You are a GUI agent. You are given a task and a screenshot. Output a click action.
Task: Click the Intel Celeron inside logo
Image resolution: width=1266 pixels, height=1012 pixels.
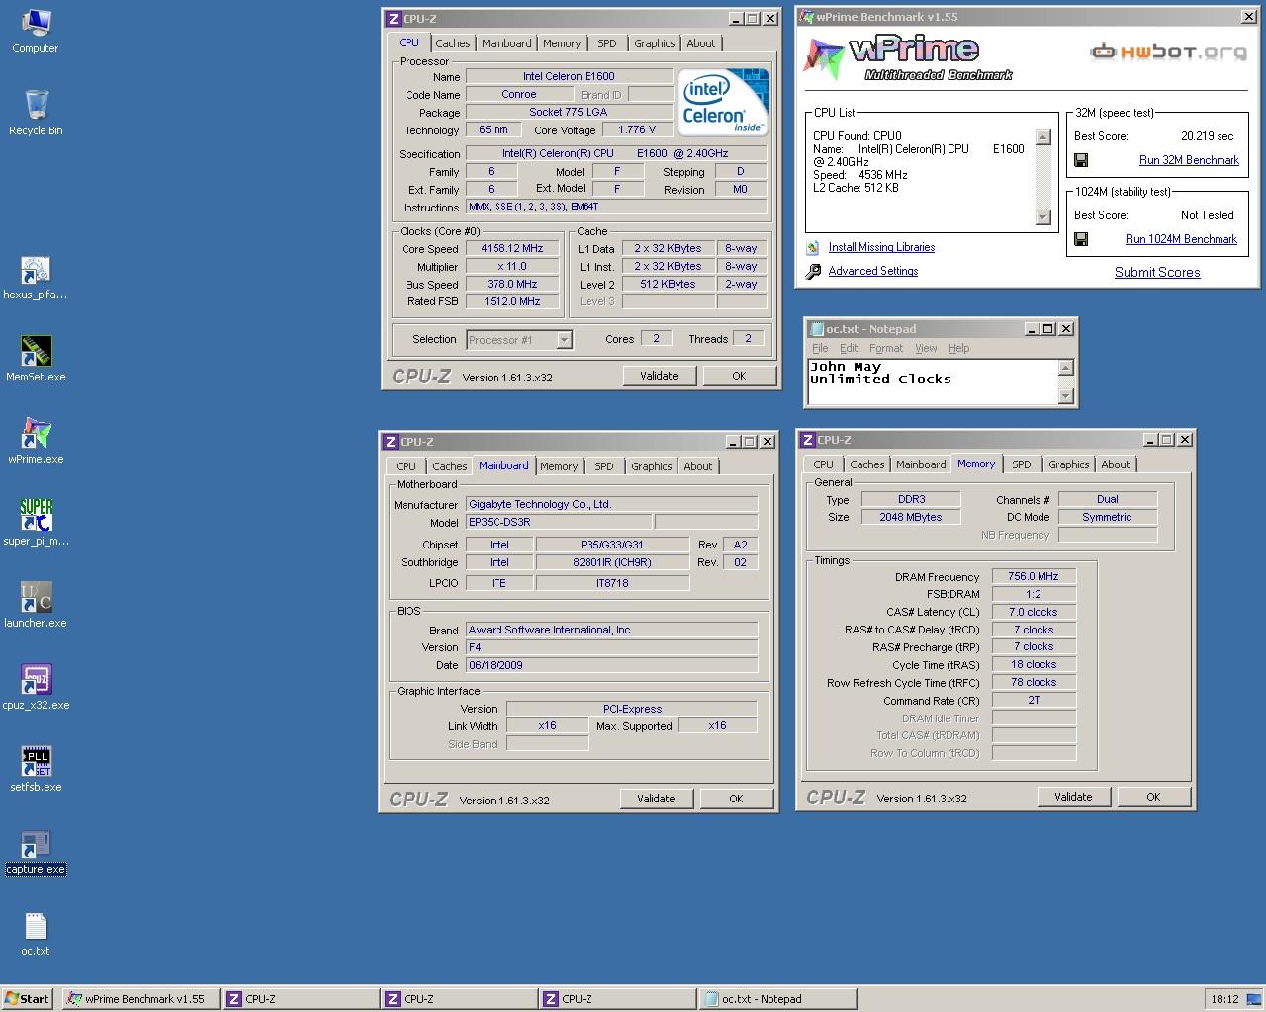pyautogui.click(x=723, y=103)
